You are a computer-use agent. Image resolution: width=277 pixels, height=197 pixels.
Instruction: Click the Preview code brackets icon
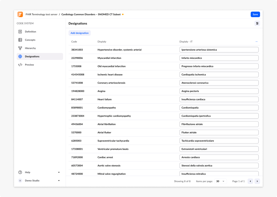[20, 65]
